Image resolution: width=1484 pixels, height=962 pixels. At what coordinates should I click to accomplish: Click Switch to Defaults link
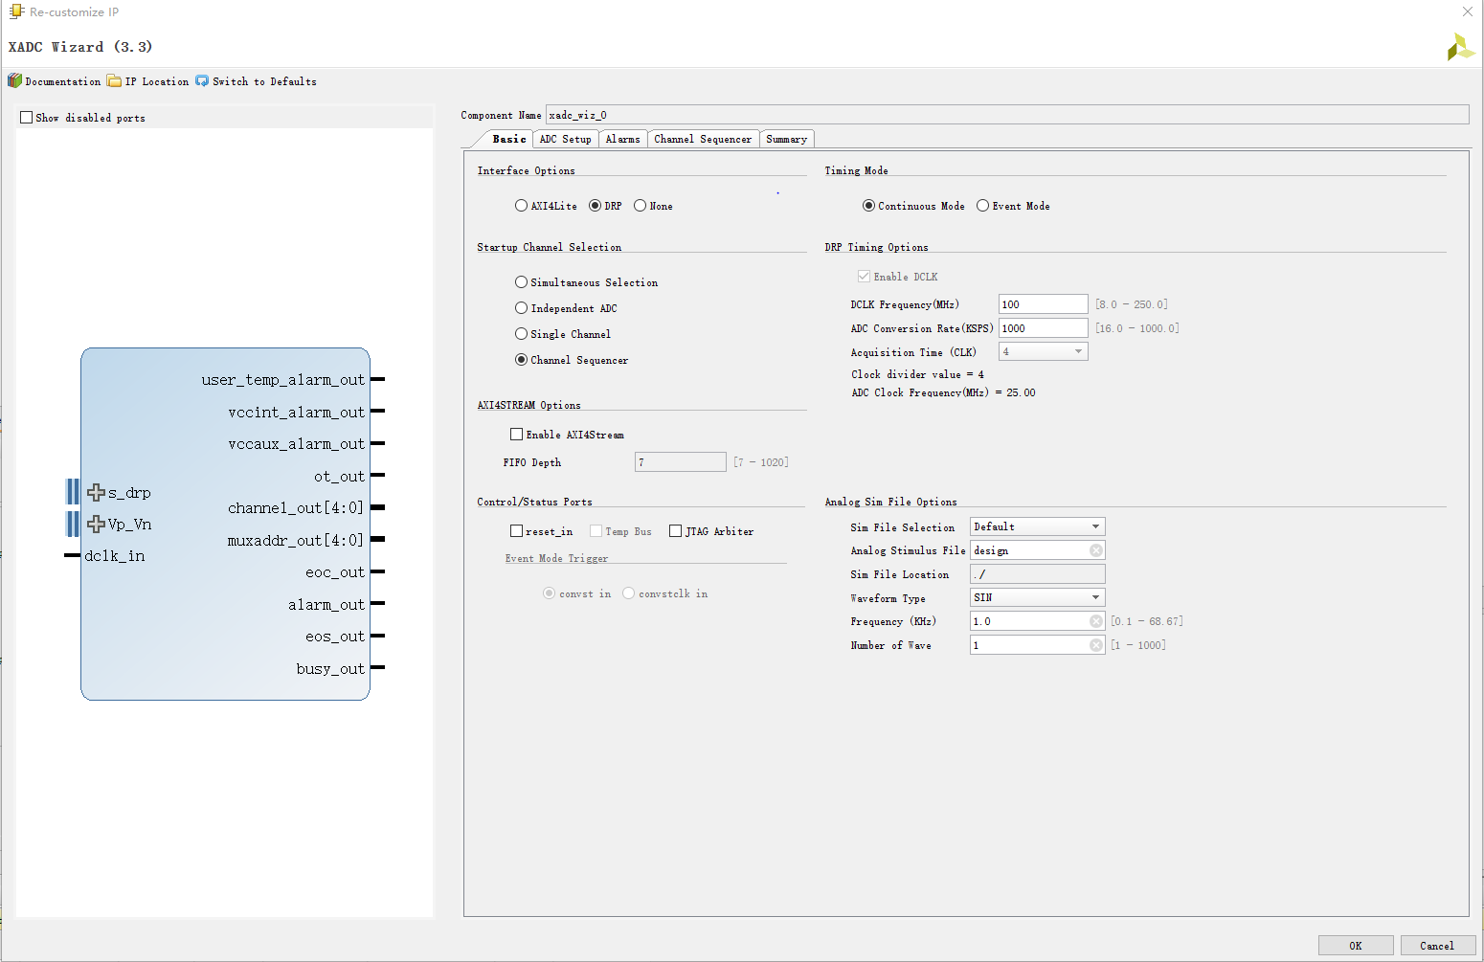(265, 82)
